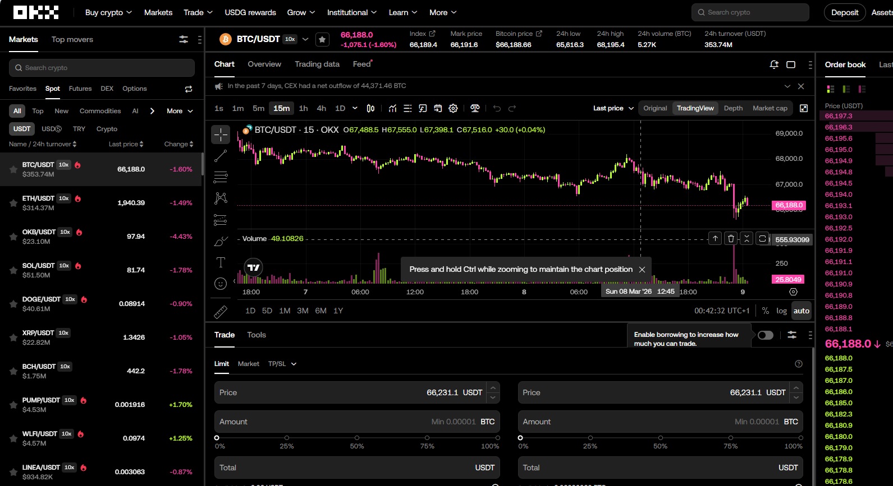Viewport: 893px width, 486px height.
Task: Expand the chart to fullscreen
Action: pyautogui.click(x=804, y=108)
